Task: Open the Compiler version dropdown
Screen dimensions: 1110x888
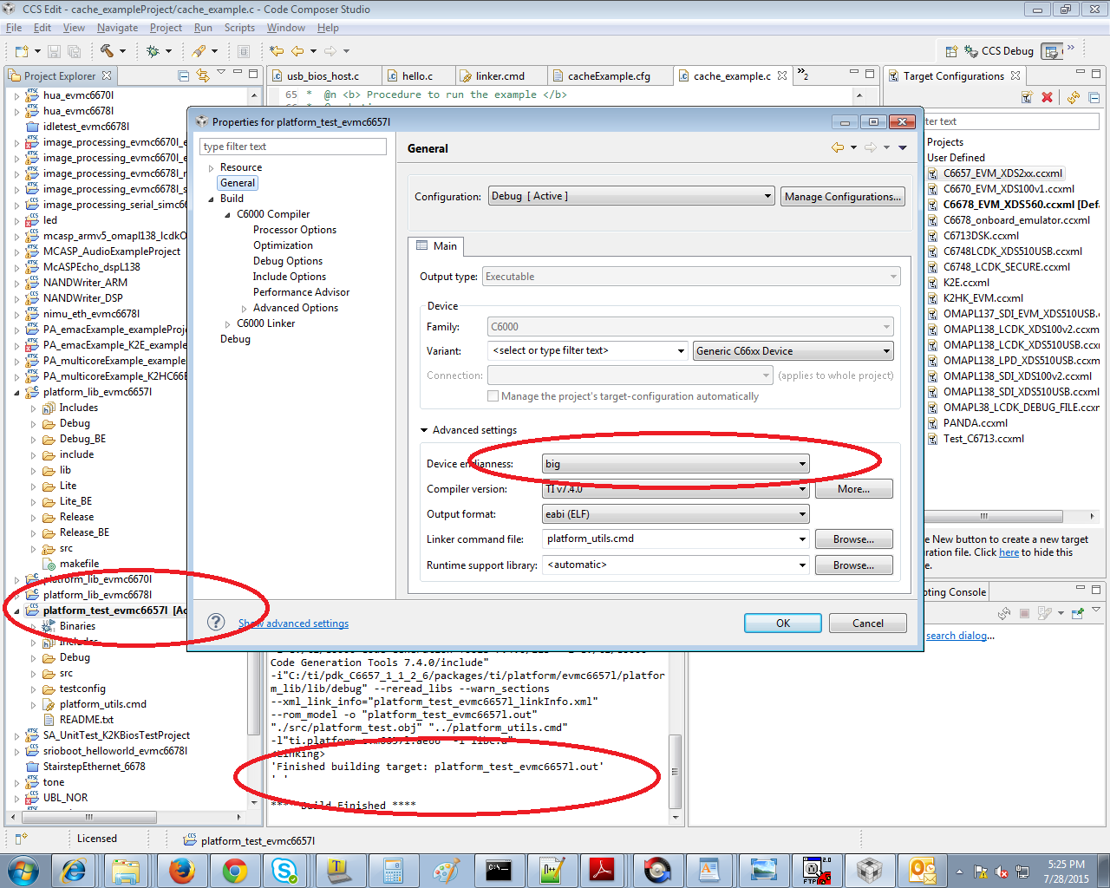Action: point(676,489)
